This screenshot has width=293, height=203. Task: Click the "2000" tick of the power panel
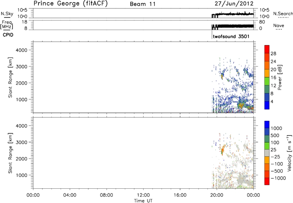pos(21,83)
